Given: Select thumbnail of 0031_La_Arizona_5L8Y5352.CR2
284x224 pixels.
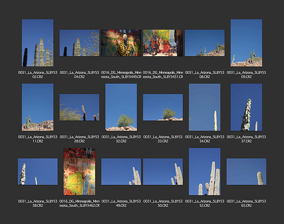Looking at the screenshot, I should click(205, 172).
